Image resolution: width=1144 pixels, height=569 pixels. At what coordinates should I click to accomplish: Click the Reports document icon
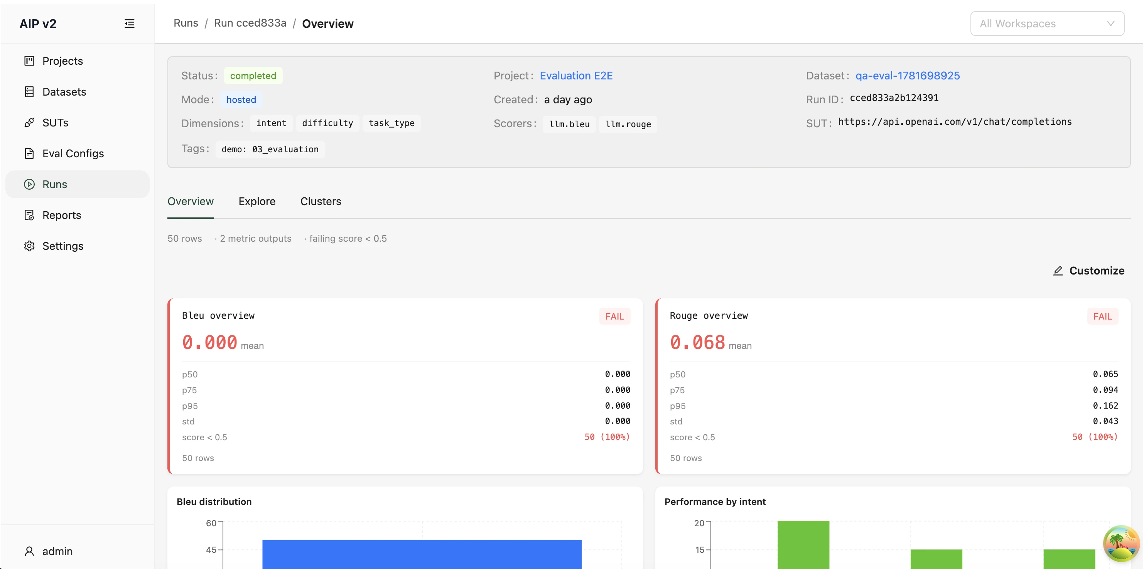pyautogui.click(x=29, y=215)
